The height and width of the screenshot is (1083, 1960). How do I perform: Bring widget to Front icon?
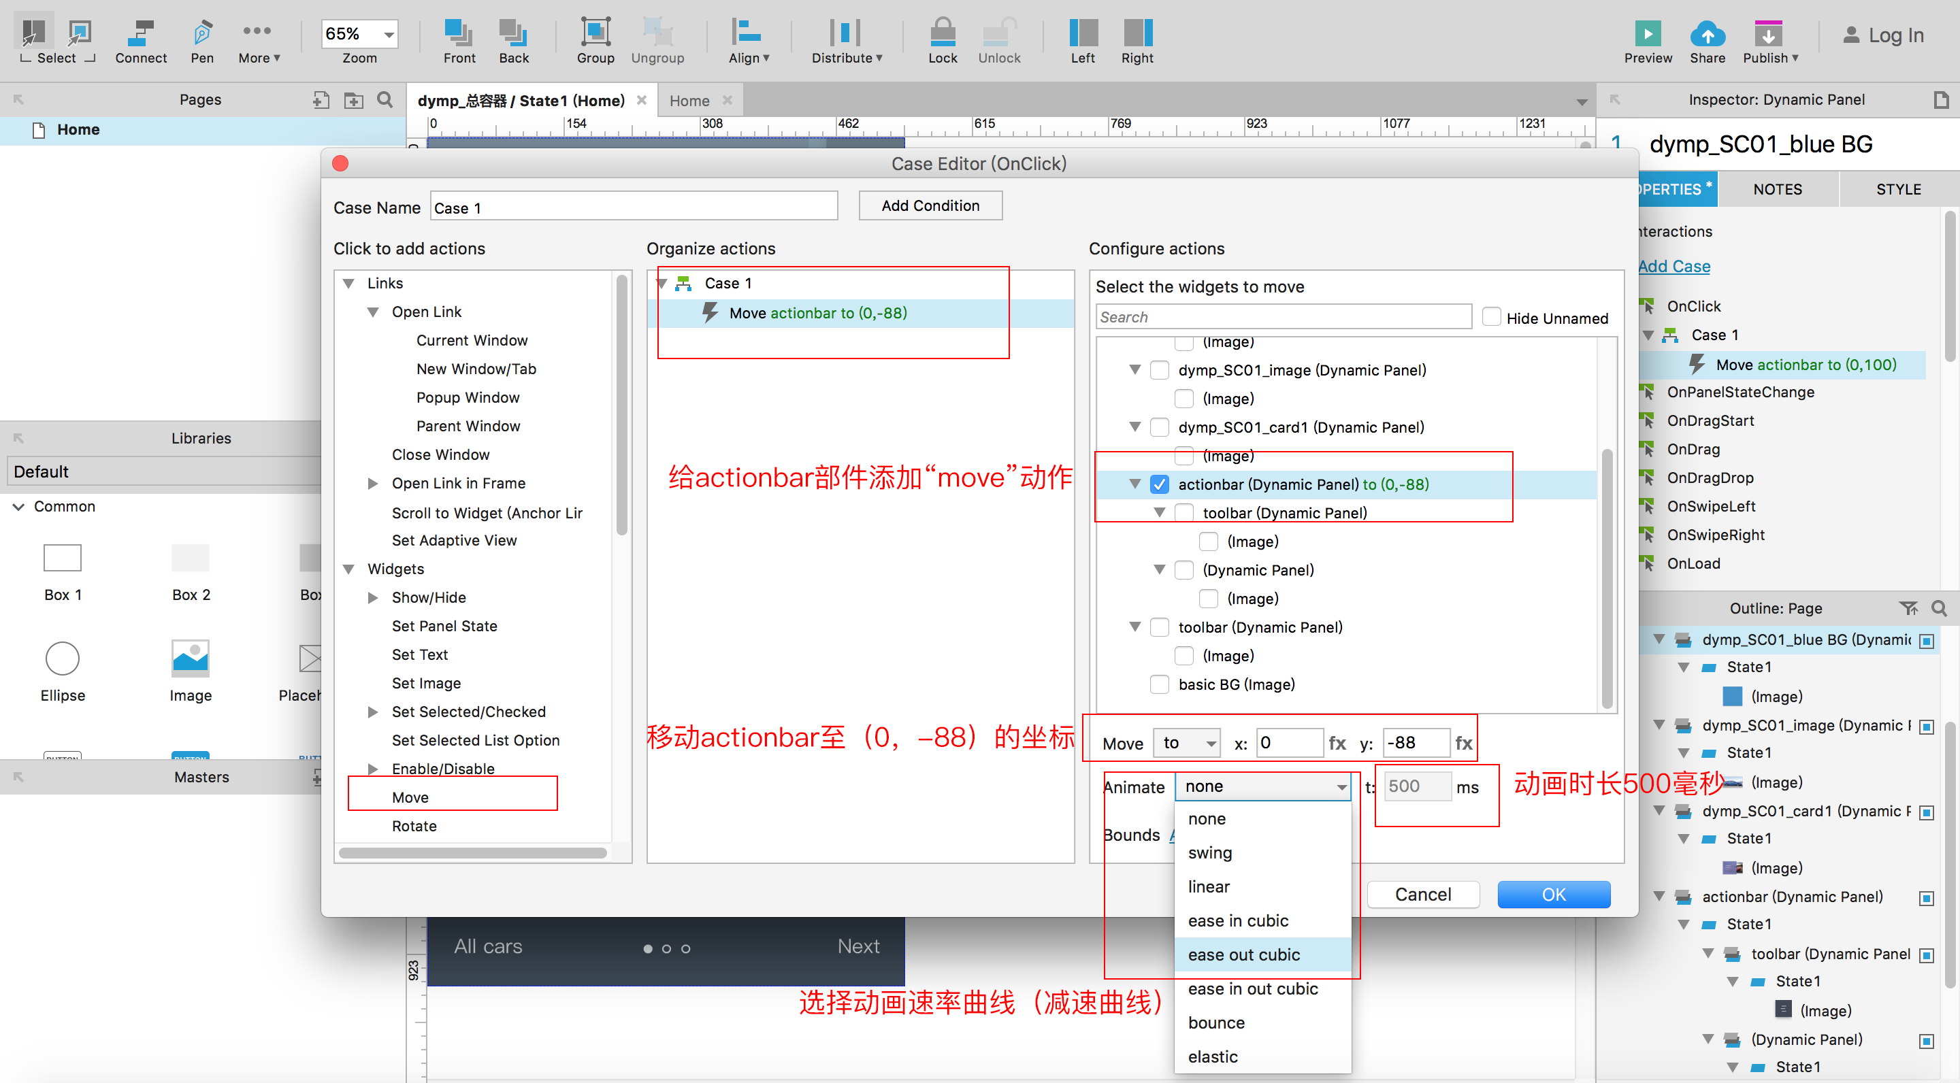(x=459, y=33)
